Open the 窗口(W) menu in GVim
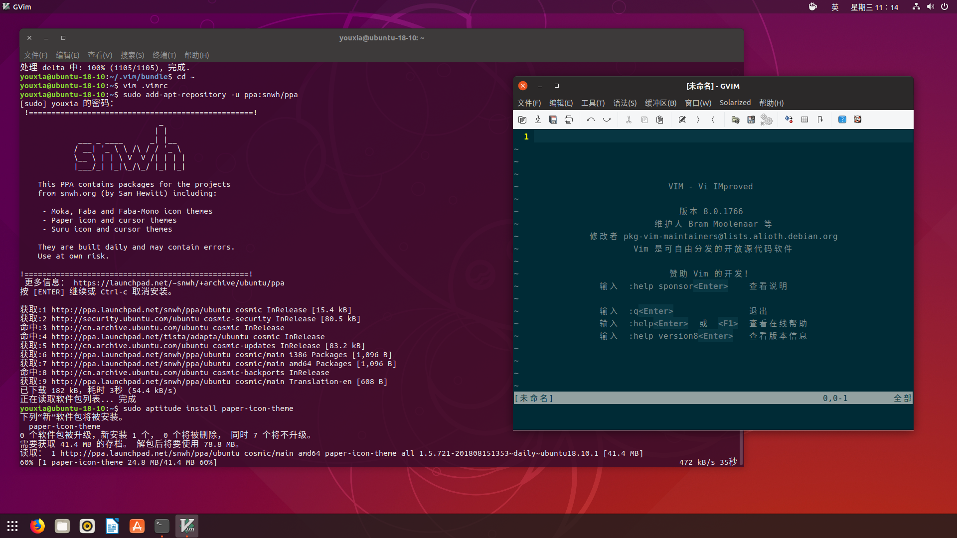Viewport: 957px width, 538px height. pyautogui.click(x=698, y=103)
